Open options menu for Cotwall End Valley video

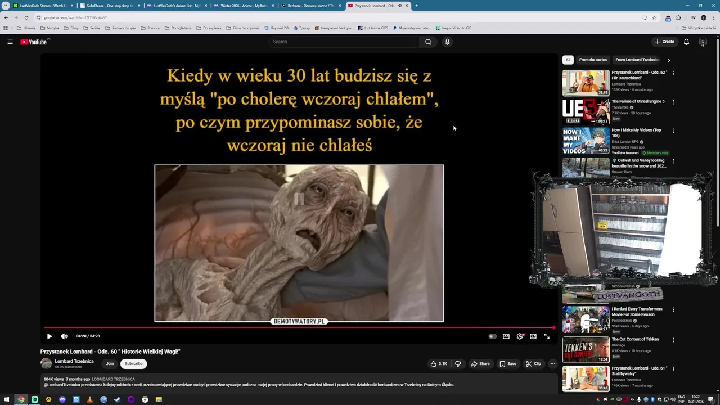point(673,161)
